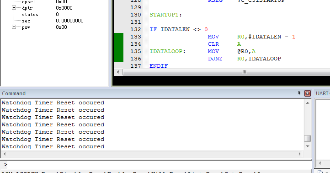The height and width of the screenshot is (173, 330).
Task: Select the sec value 0.00000000
Action: pos(69,21)
